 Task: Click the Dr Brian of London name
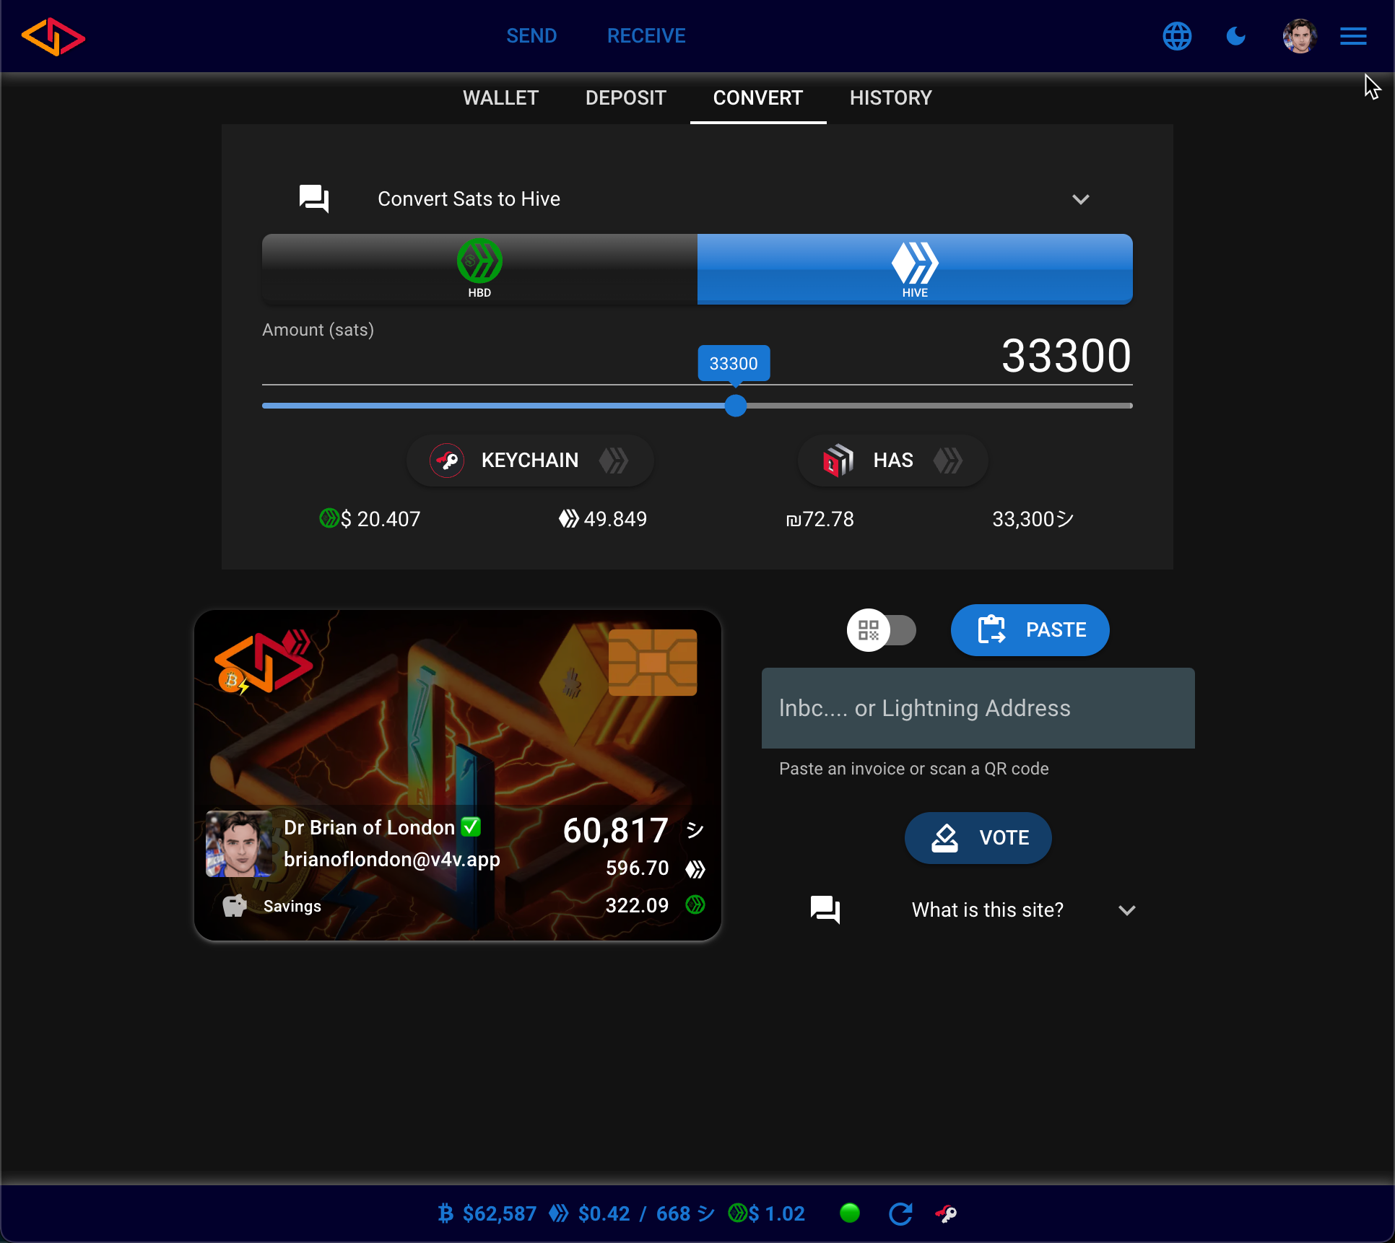pos(369,827)
